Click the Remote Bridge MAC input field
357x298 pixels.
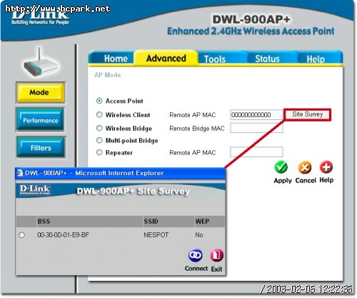point(256,128)
